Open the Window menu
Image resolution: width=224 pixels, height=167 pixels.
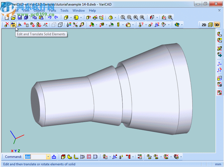click(x=79, y=11)
